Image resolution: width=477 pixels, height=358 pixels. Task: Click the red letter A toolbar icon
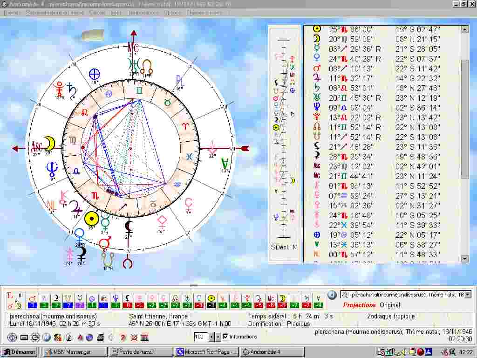pos(80,337)
